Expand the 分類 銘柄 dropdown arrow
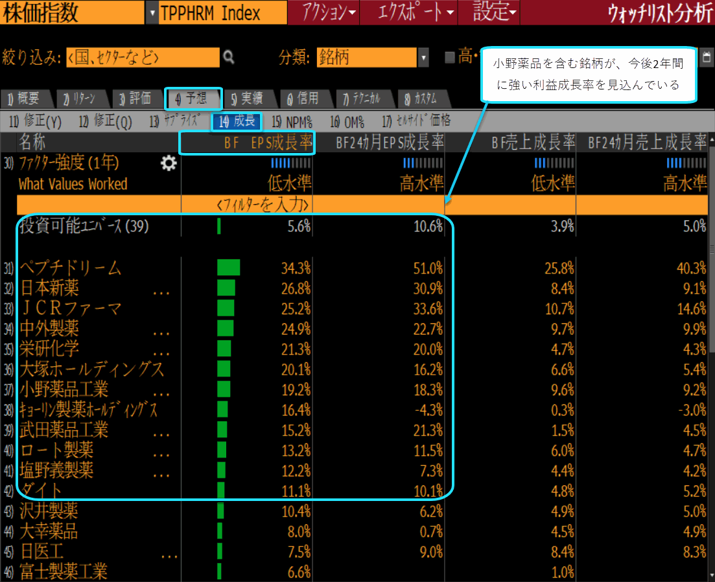Viewport: 715px width, 582px height. click(423, 58)
